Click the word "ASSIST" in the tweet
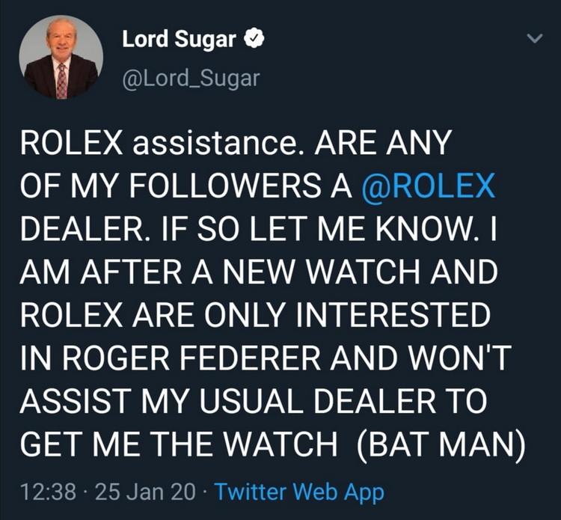This screenshot has width=561, height=520. coord(61,402)
